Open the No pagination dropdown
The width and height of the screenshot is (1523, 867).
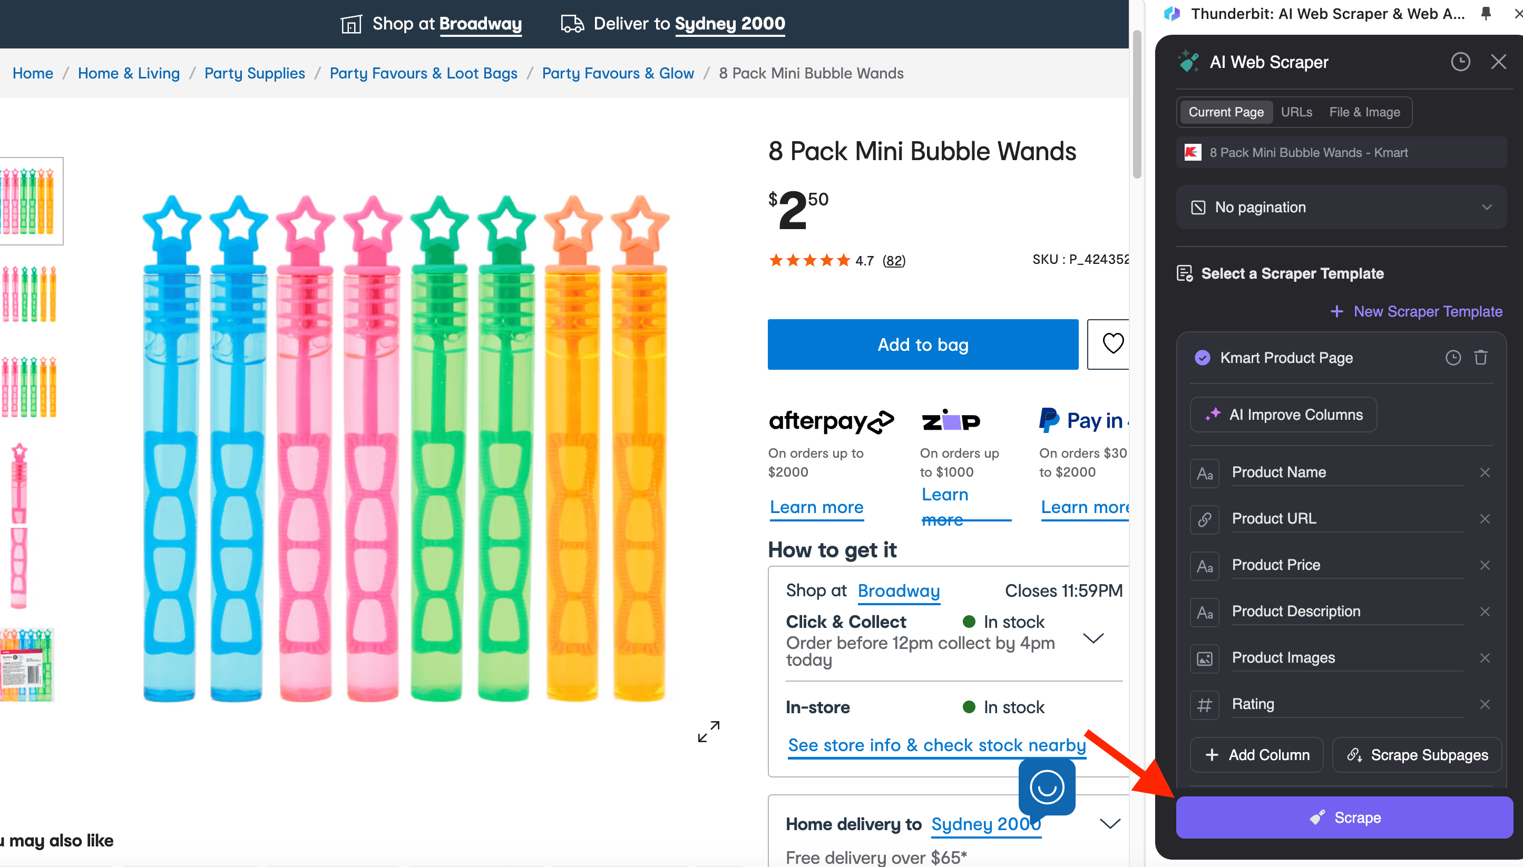(x=1341, y=207)
